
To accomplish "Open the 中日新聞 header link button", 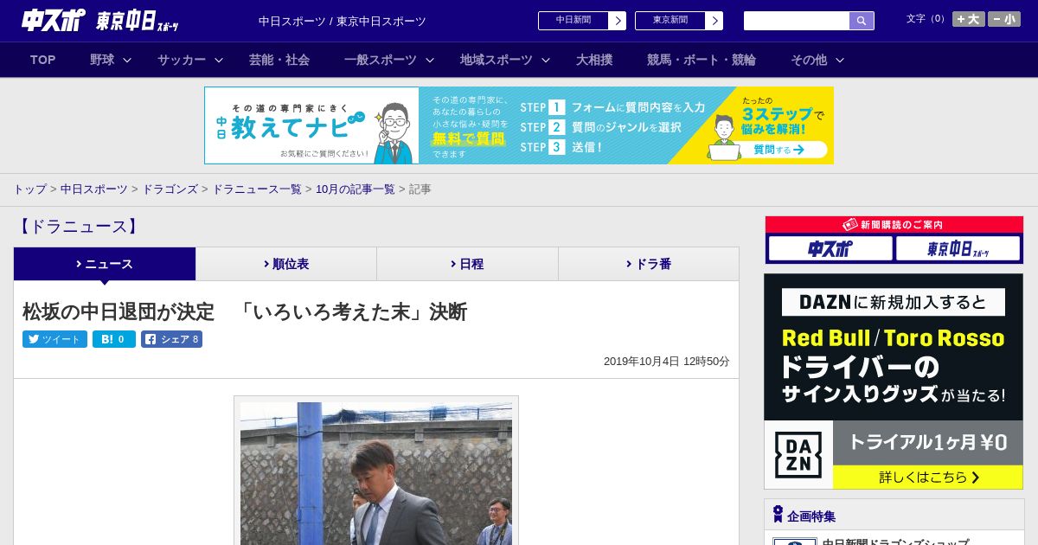I will [x=581, y=21].
